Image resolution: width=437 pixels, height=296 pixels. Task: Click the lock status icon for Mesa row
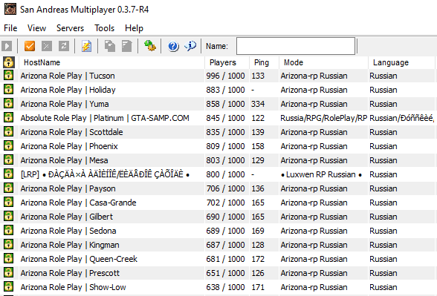(x=9, y=159)
